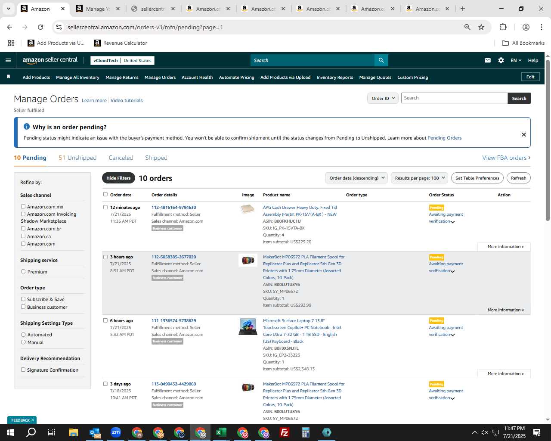This screenshot has height=441, width=551.
Task: Open Zoom from the taskbar
Action: [x=116, y=432]
